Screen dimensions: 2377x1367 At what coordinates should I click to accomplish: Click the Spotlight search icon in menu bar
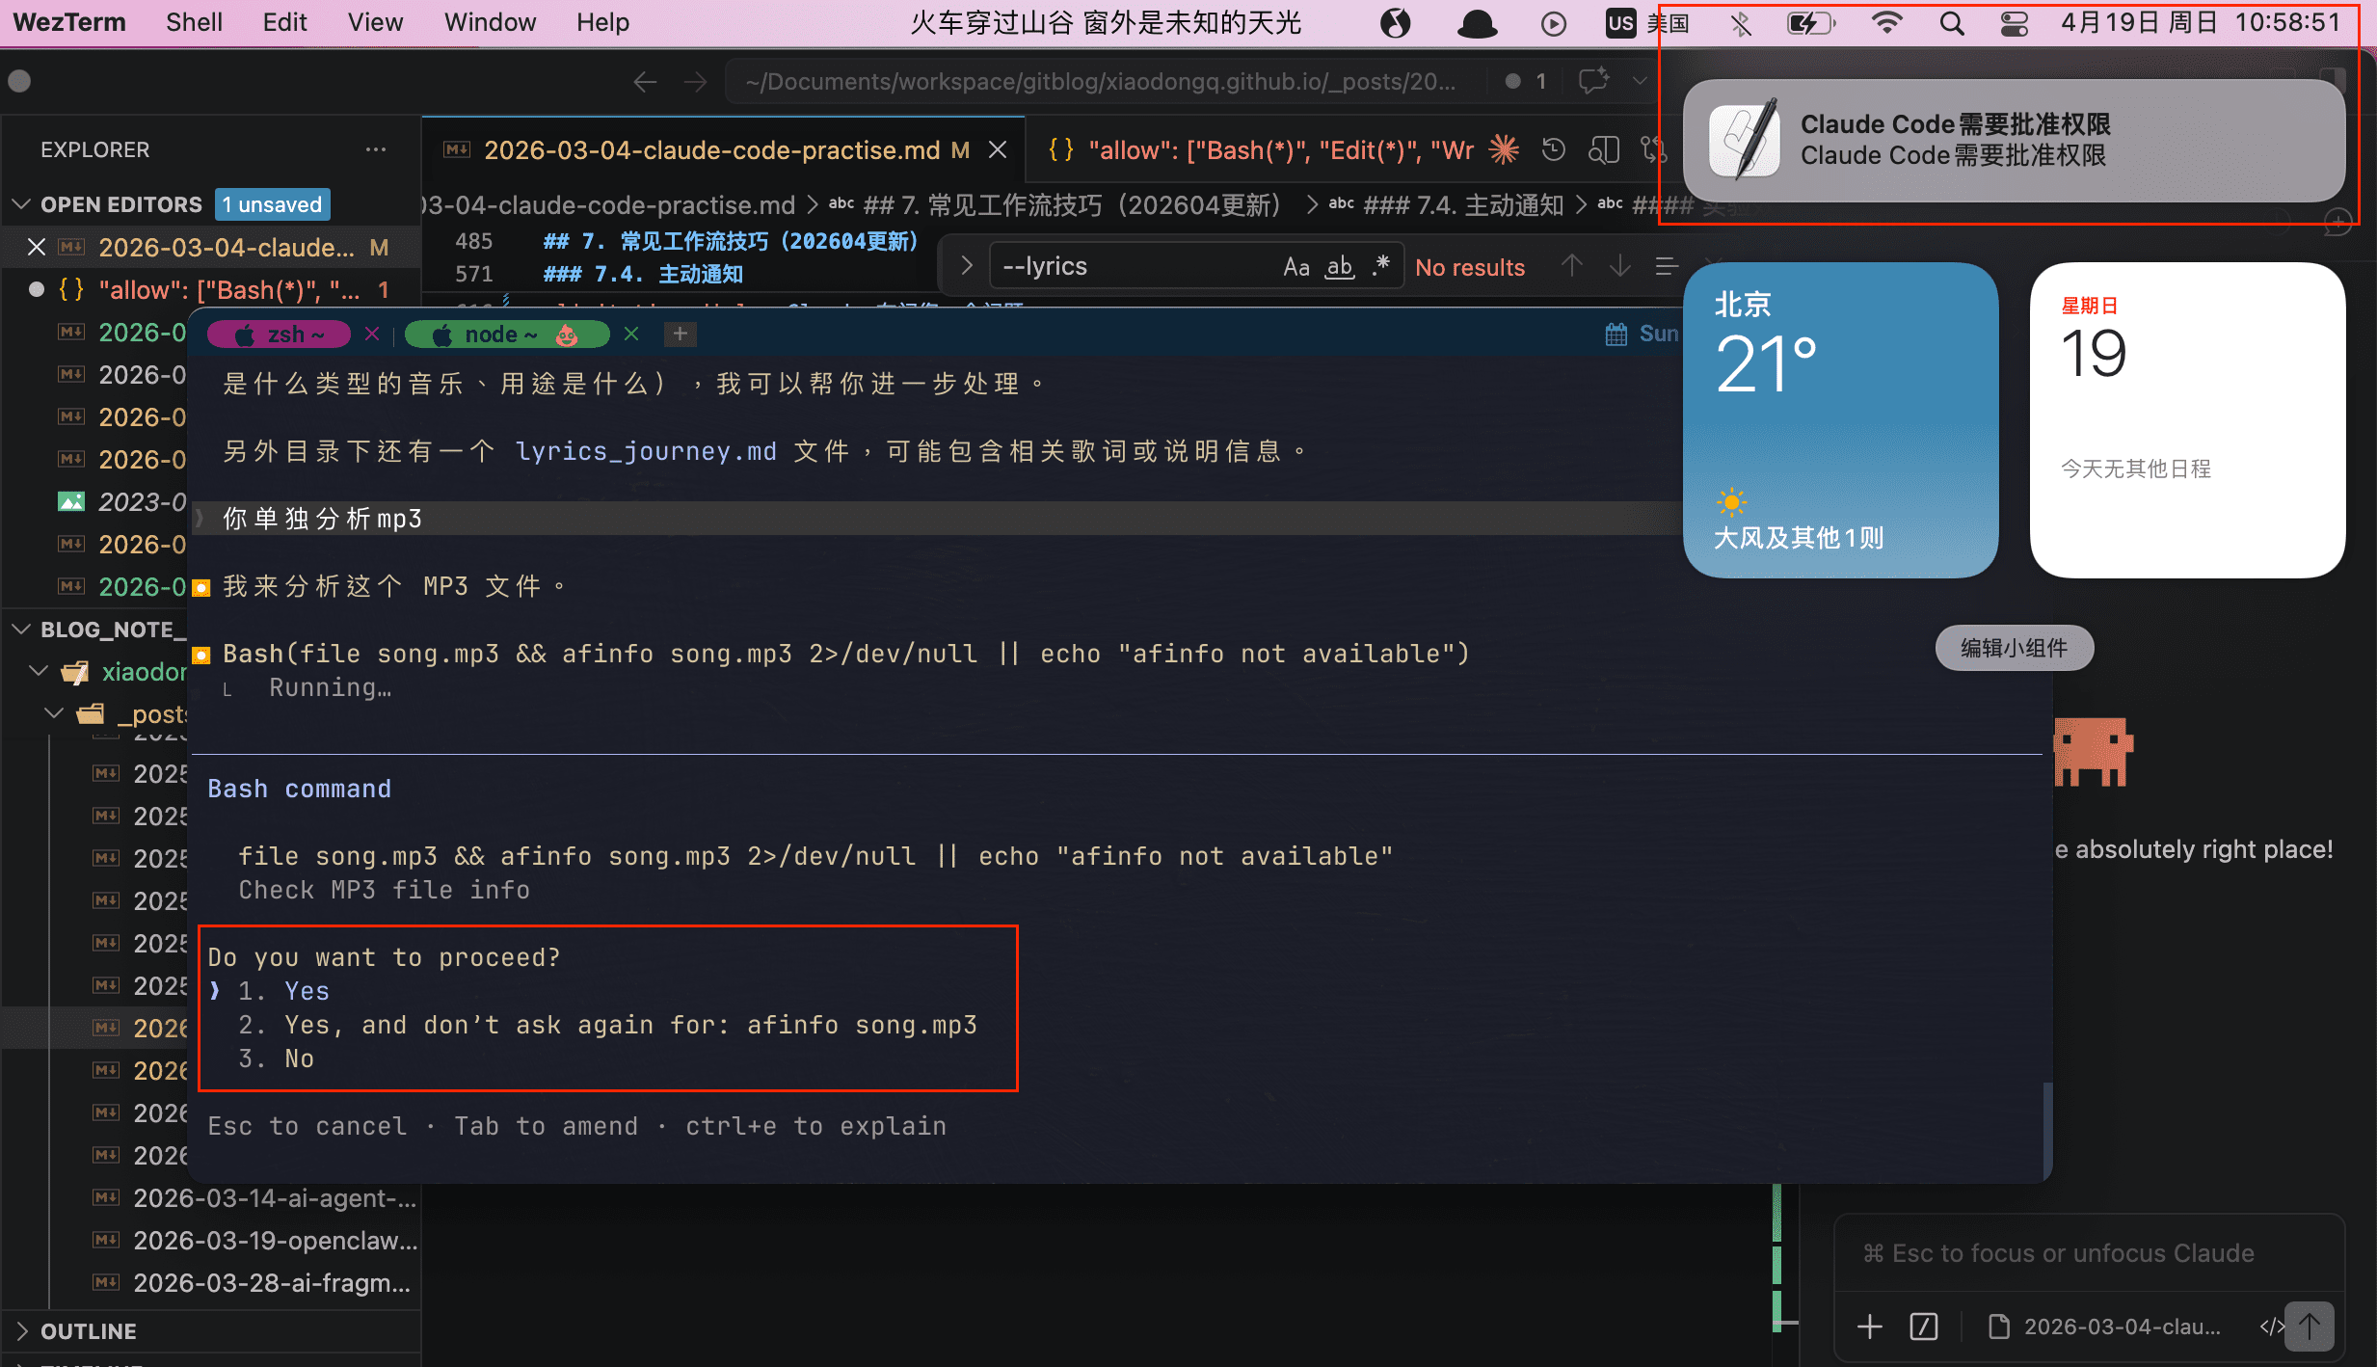(x=1952, y=23)
